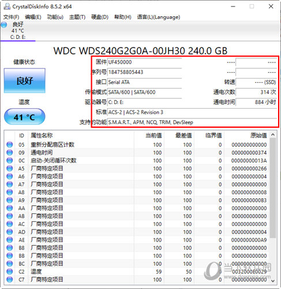Select the 重新分配扇区计数 attribute name
The width and height of the screenshot is (281, 289).
[53, 144]
